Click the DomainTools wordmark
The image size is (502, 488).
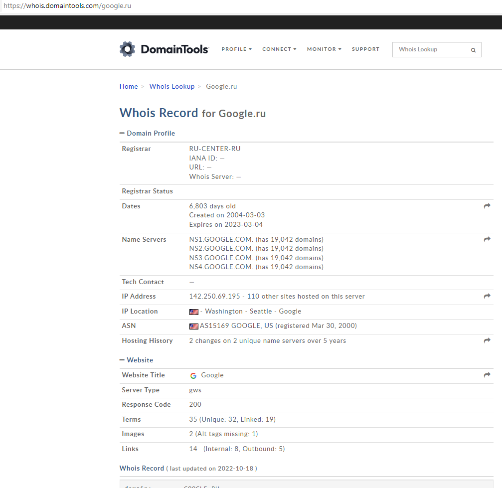click(175, 49)
